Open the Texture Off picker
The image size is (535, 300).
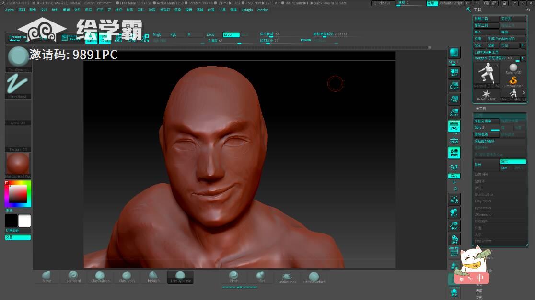[x=18, y=139]
